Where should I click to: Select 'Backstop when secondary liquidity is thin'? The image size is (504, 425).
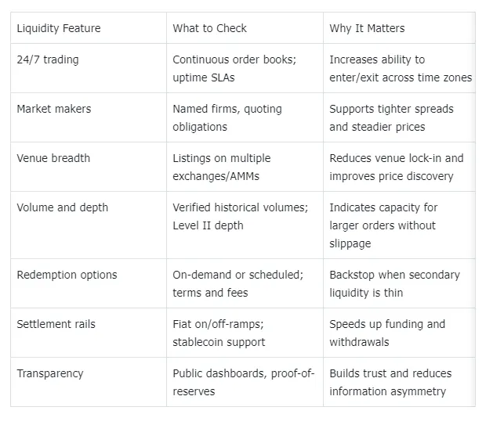pyautogui.click(x=394, y=283)
